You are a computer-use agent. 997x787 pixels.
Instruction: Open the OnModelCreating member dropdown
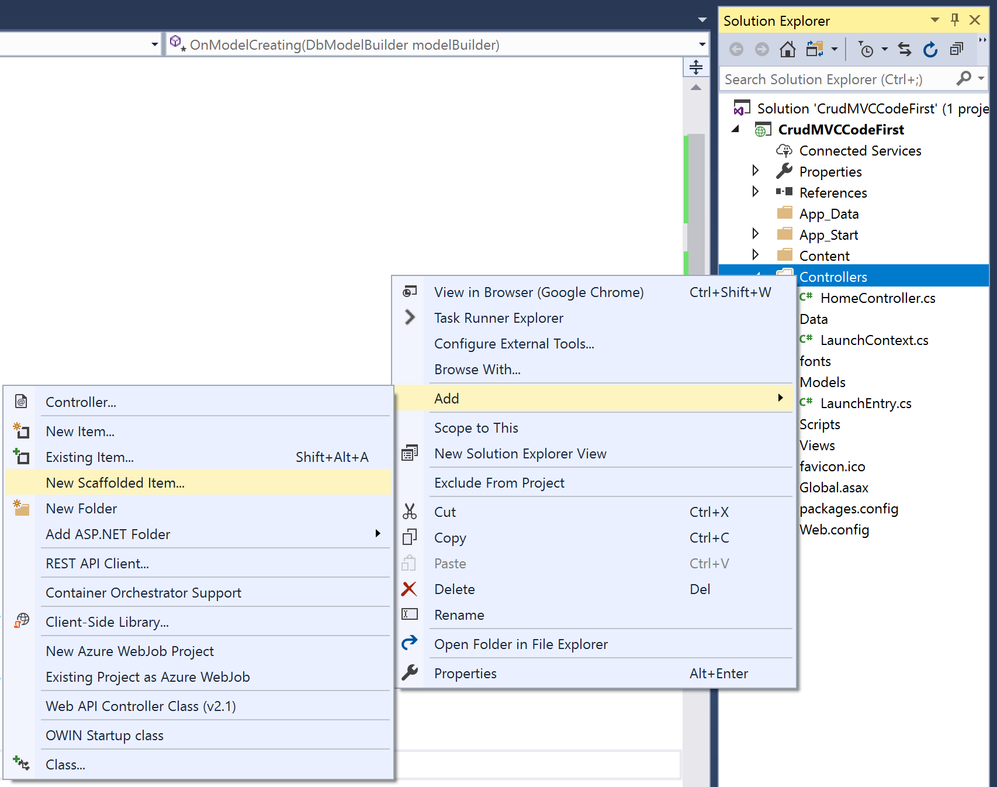pyautogui.click(x=702, y=44)
